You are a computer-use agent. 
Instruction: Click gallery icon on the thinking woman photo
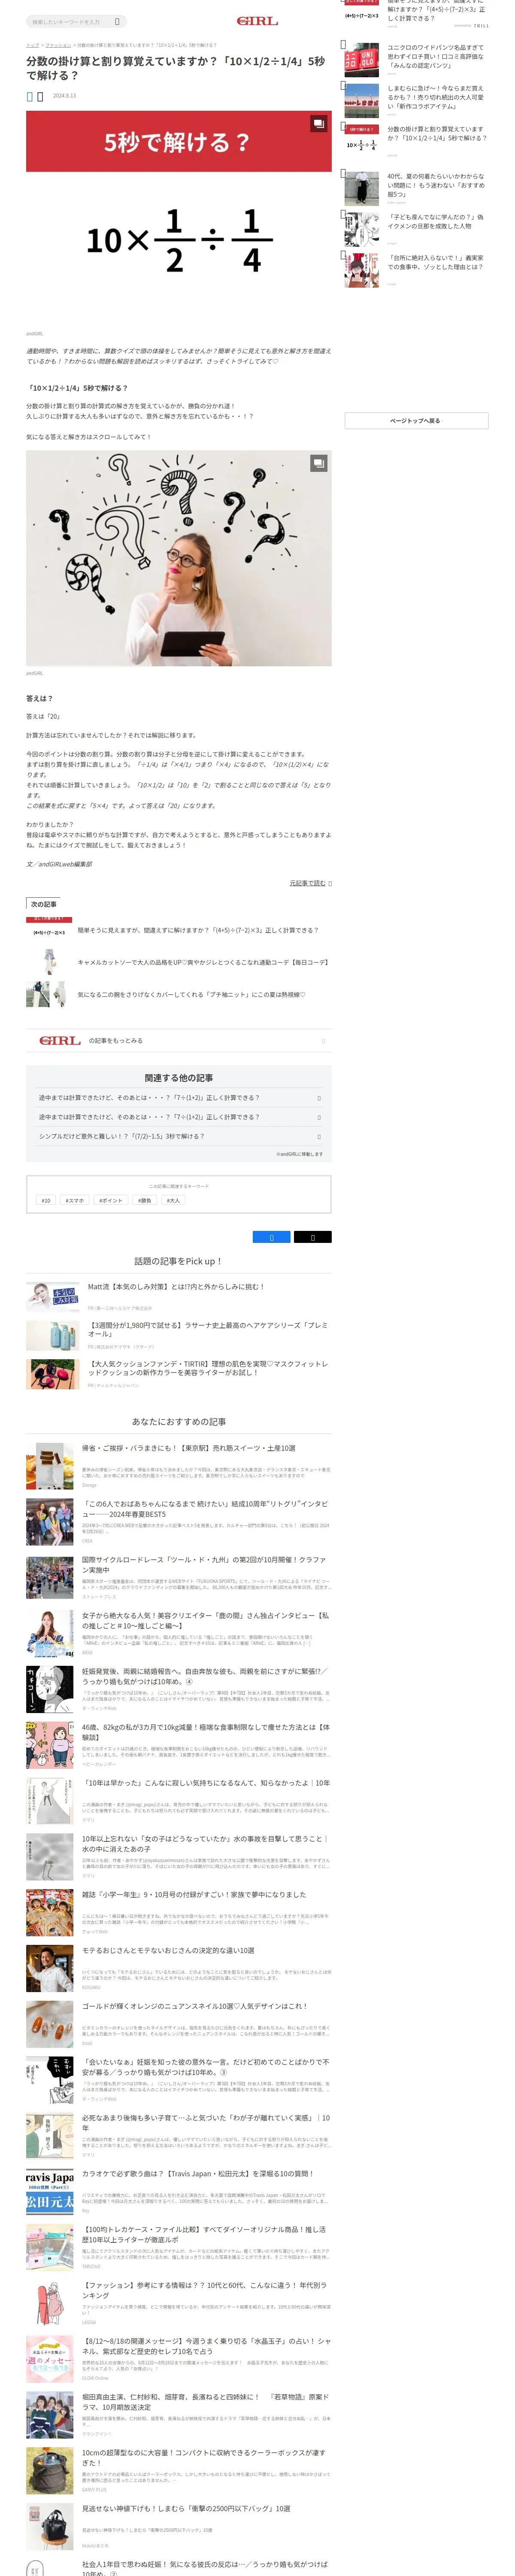click(x=318, y=463)
